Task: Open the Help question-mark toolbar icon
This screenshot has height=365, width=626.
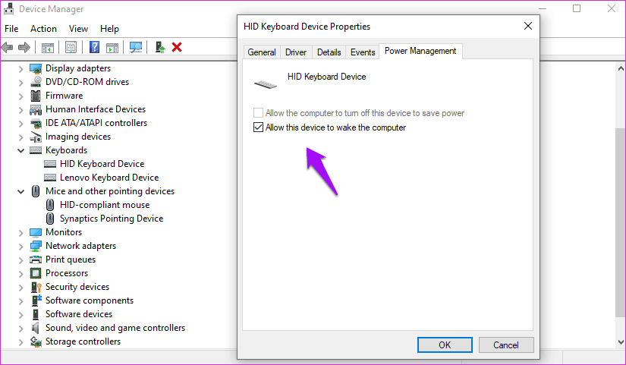Action: coord(94,47)
